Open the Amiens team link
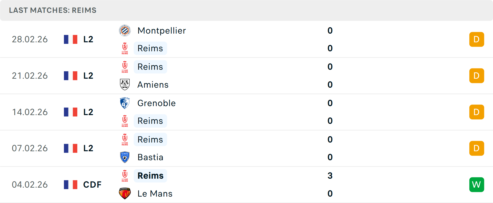Screen dimensions: 493x203 click(x=153, y=85)
